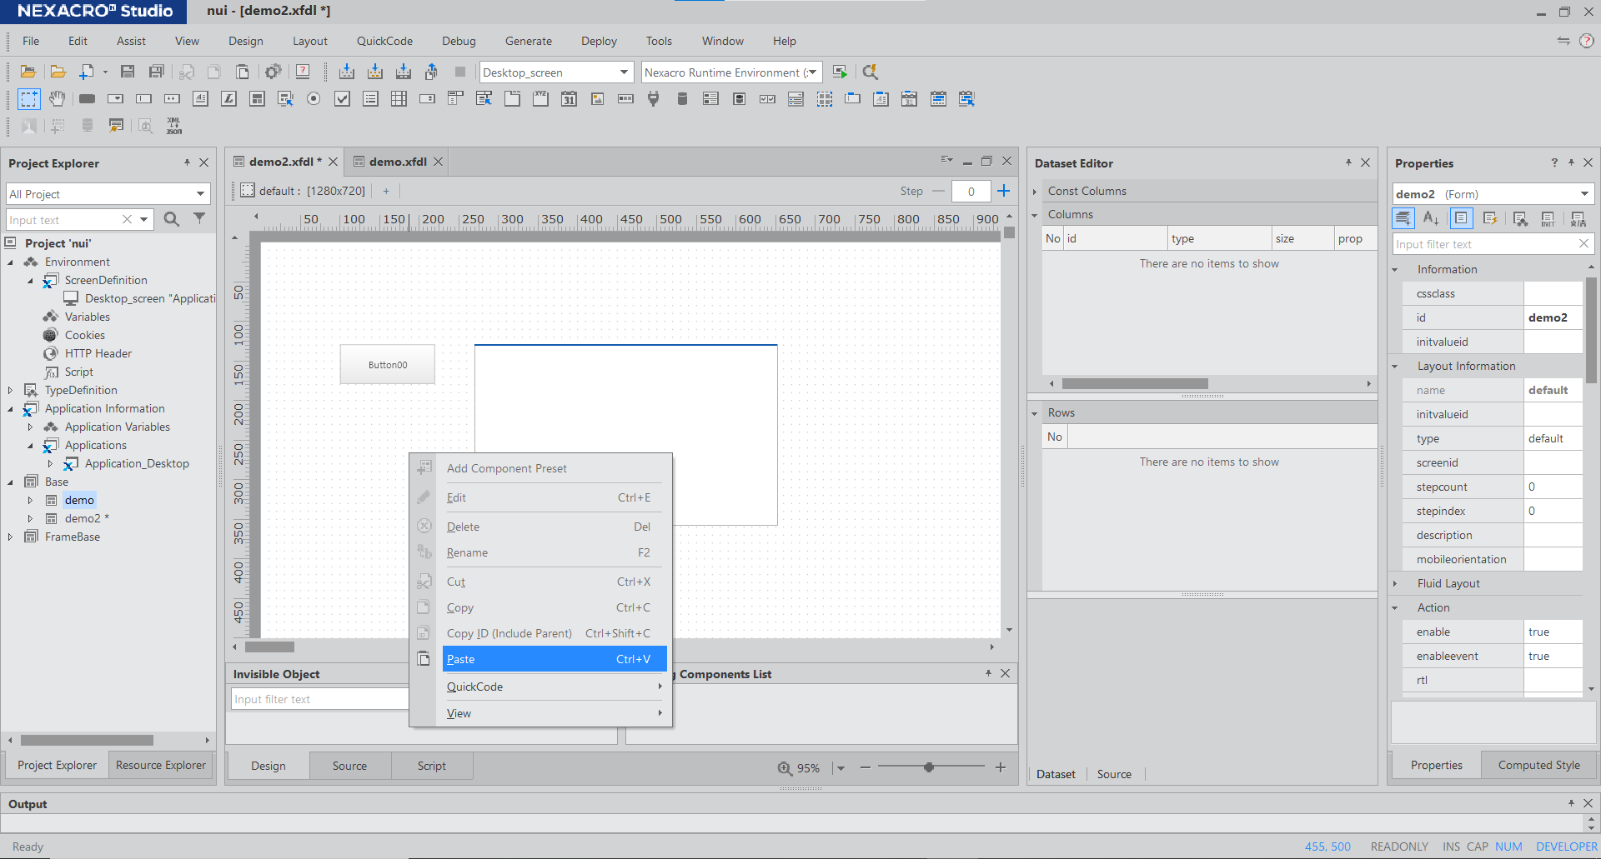Click the Calendar component icon
The width and height of the screenshot is (1601, 859).
click(569, 99)
